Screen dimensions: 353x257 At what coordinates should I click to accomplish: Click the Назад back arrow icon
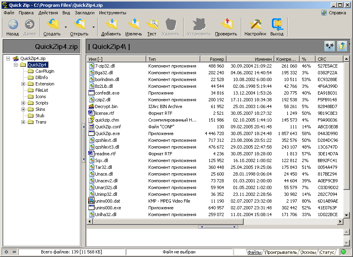[x=13, y=25]
